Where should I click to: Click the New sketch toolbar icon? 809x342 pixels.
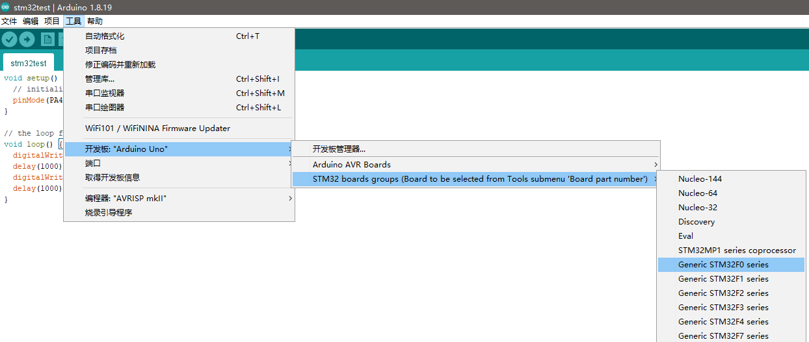coord(47,40)
